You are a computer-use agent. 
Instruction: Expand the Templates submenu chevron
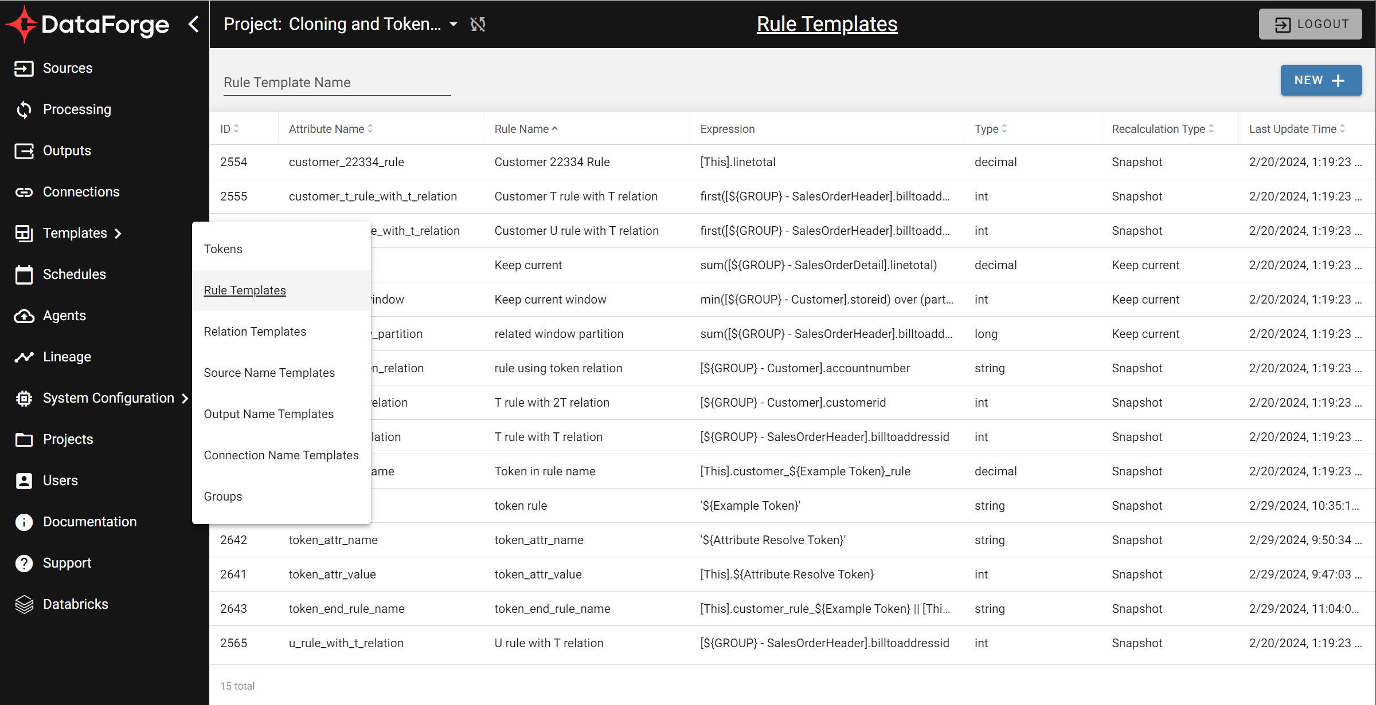(118, 233)
